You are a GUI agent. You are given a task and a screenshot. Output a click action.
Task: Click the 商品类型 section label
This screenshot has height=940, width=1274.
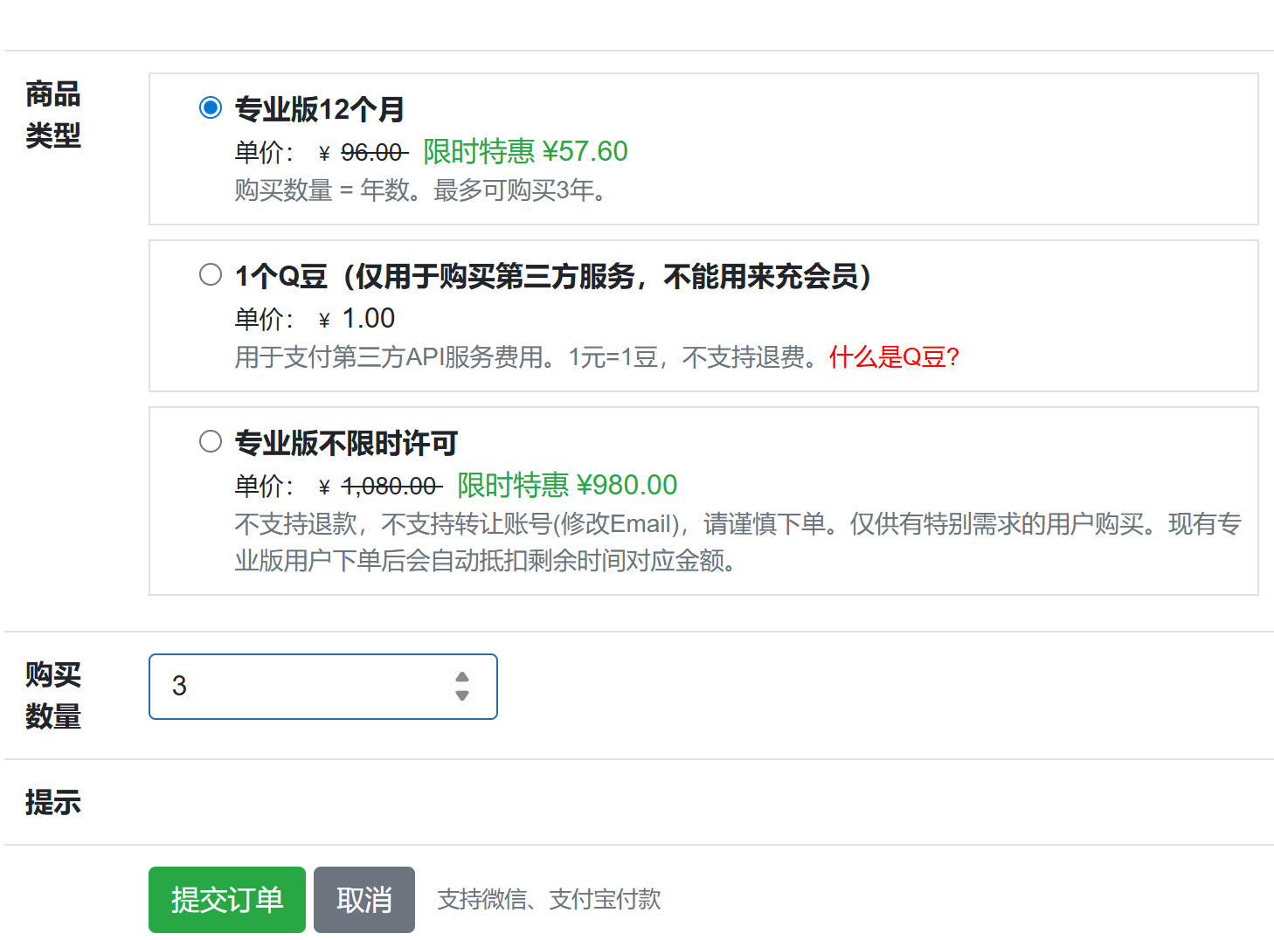[53, 114]
